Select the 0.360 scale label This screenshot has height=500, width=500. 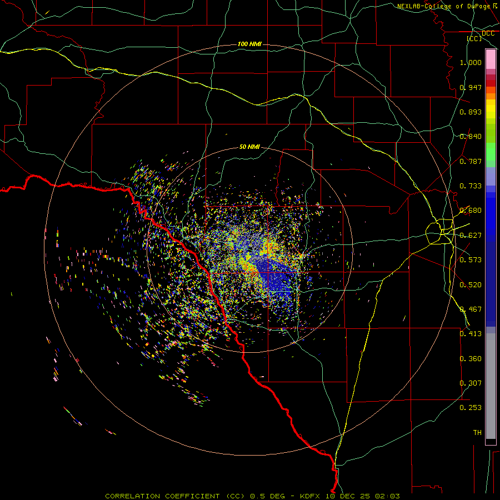pyautogui.click(x=471, y=359)
